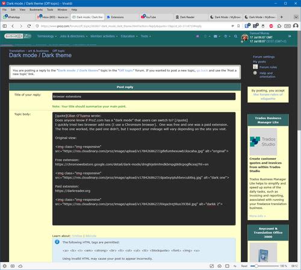The image size is (301, 270).
Task: Open Vivaldi settings gear in status bar
Action: pyautogui.click(x=5, y=266)
